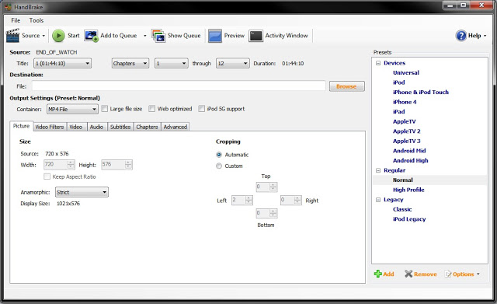Select the AppleTV 3 preset

click(x=407, y=142)
